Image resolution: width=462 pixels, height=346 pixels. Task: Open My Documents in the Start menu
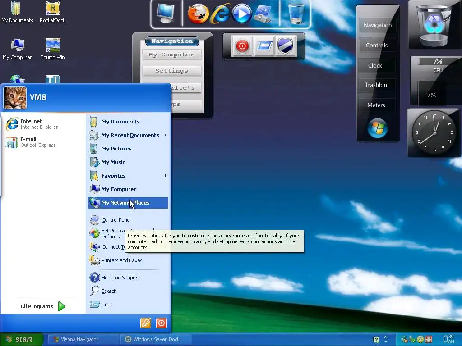(128, 122)
